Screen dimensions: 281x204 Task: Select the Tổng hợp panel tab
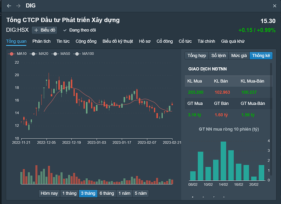(x=197, y=56)
